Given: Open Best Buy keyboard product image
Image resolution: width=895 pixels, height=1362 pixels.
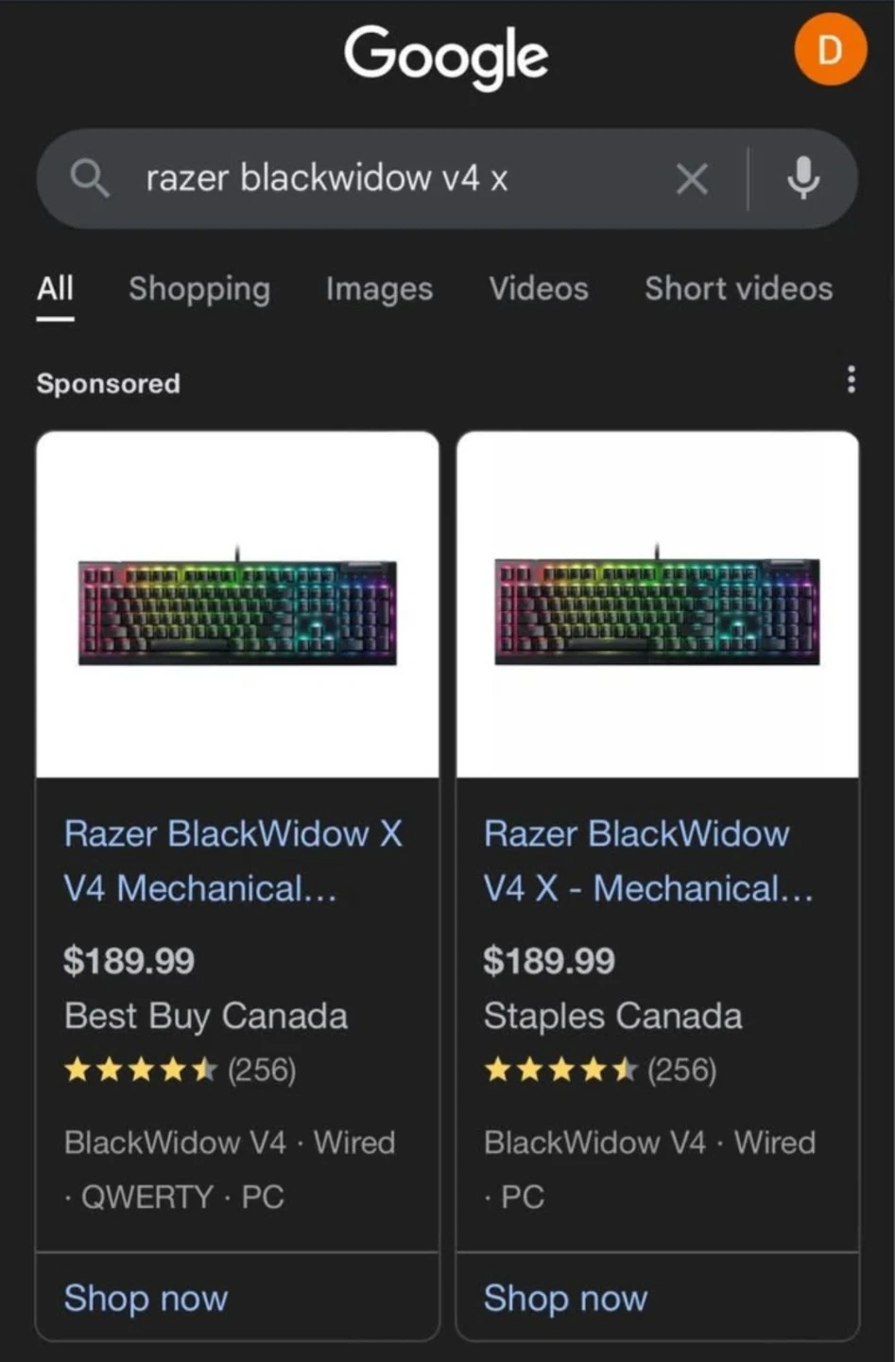Looking at the screenshot, I should tap(237, 605).
